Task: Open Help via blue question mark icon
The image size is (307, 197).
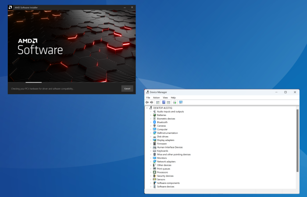Action: pos(164,102)
